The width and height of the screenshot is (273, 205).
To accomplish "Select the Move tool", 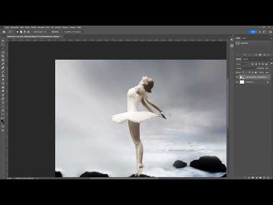I will click(x=3, y=40).
